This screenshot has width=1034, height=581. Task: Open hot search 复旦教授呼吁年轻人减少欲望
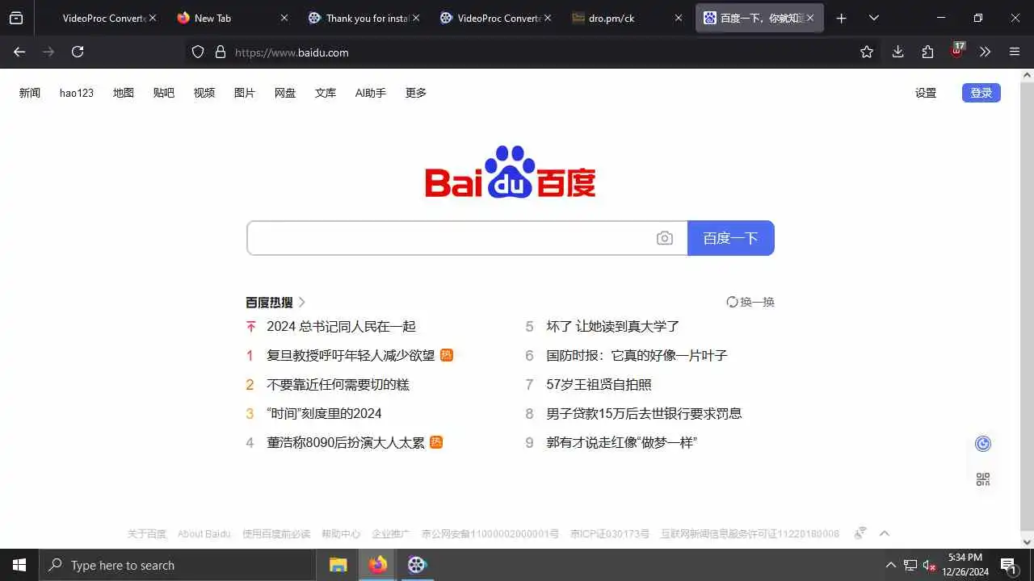tap(351, 355)
